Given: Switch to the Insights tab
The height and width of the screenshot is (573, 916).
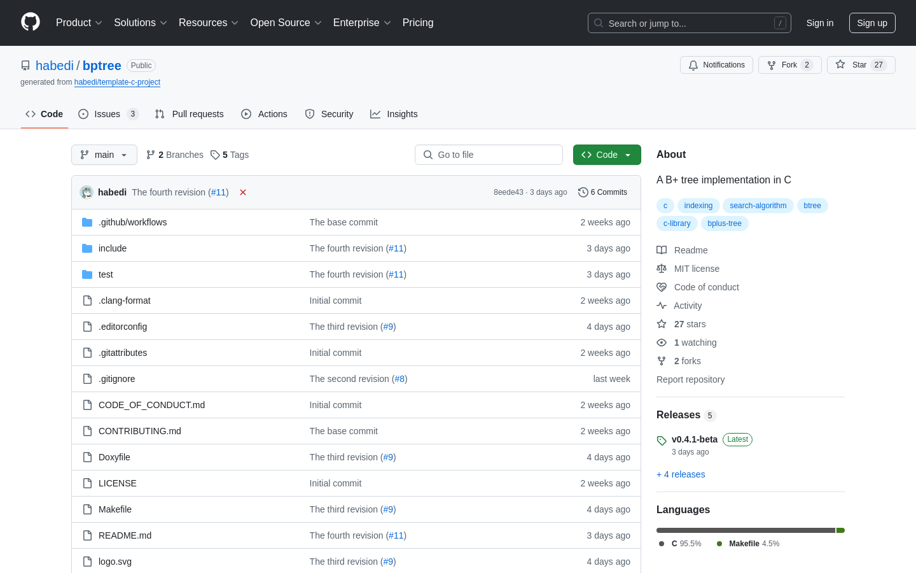Looking at the screenshot, I should point(394,114).
